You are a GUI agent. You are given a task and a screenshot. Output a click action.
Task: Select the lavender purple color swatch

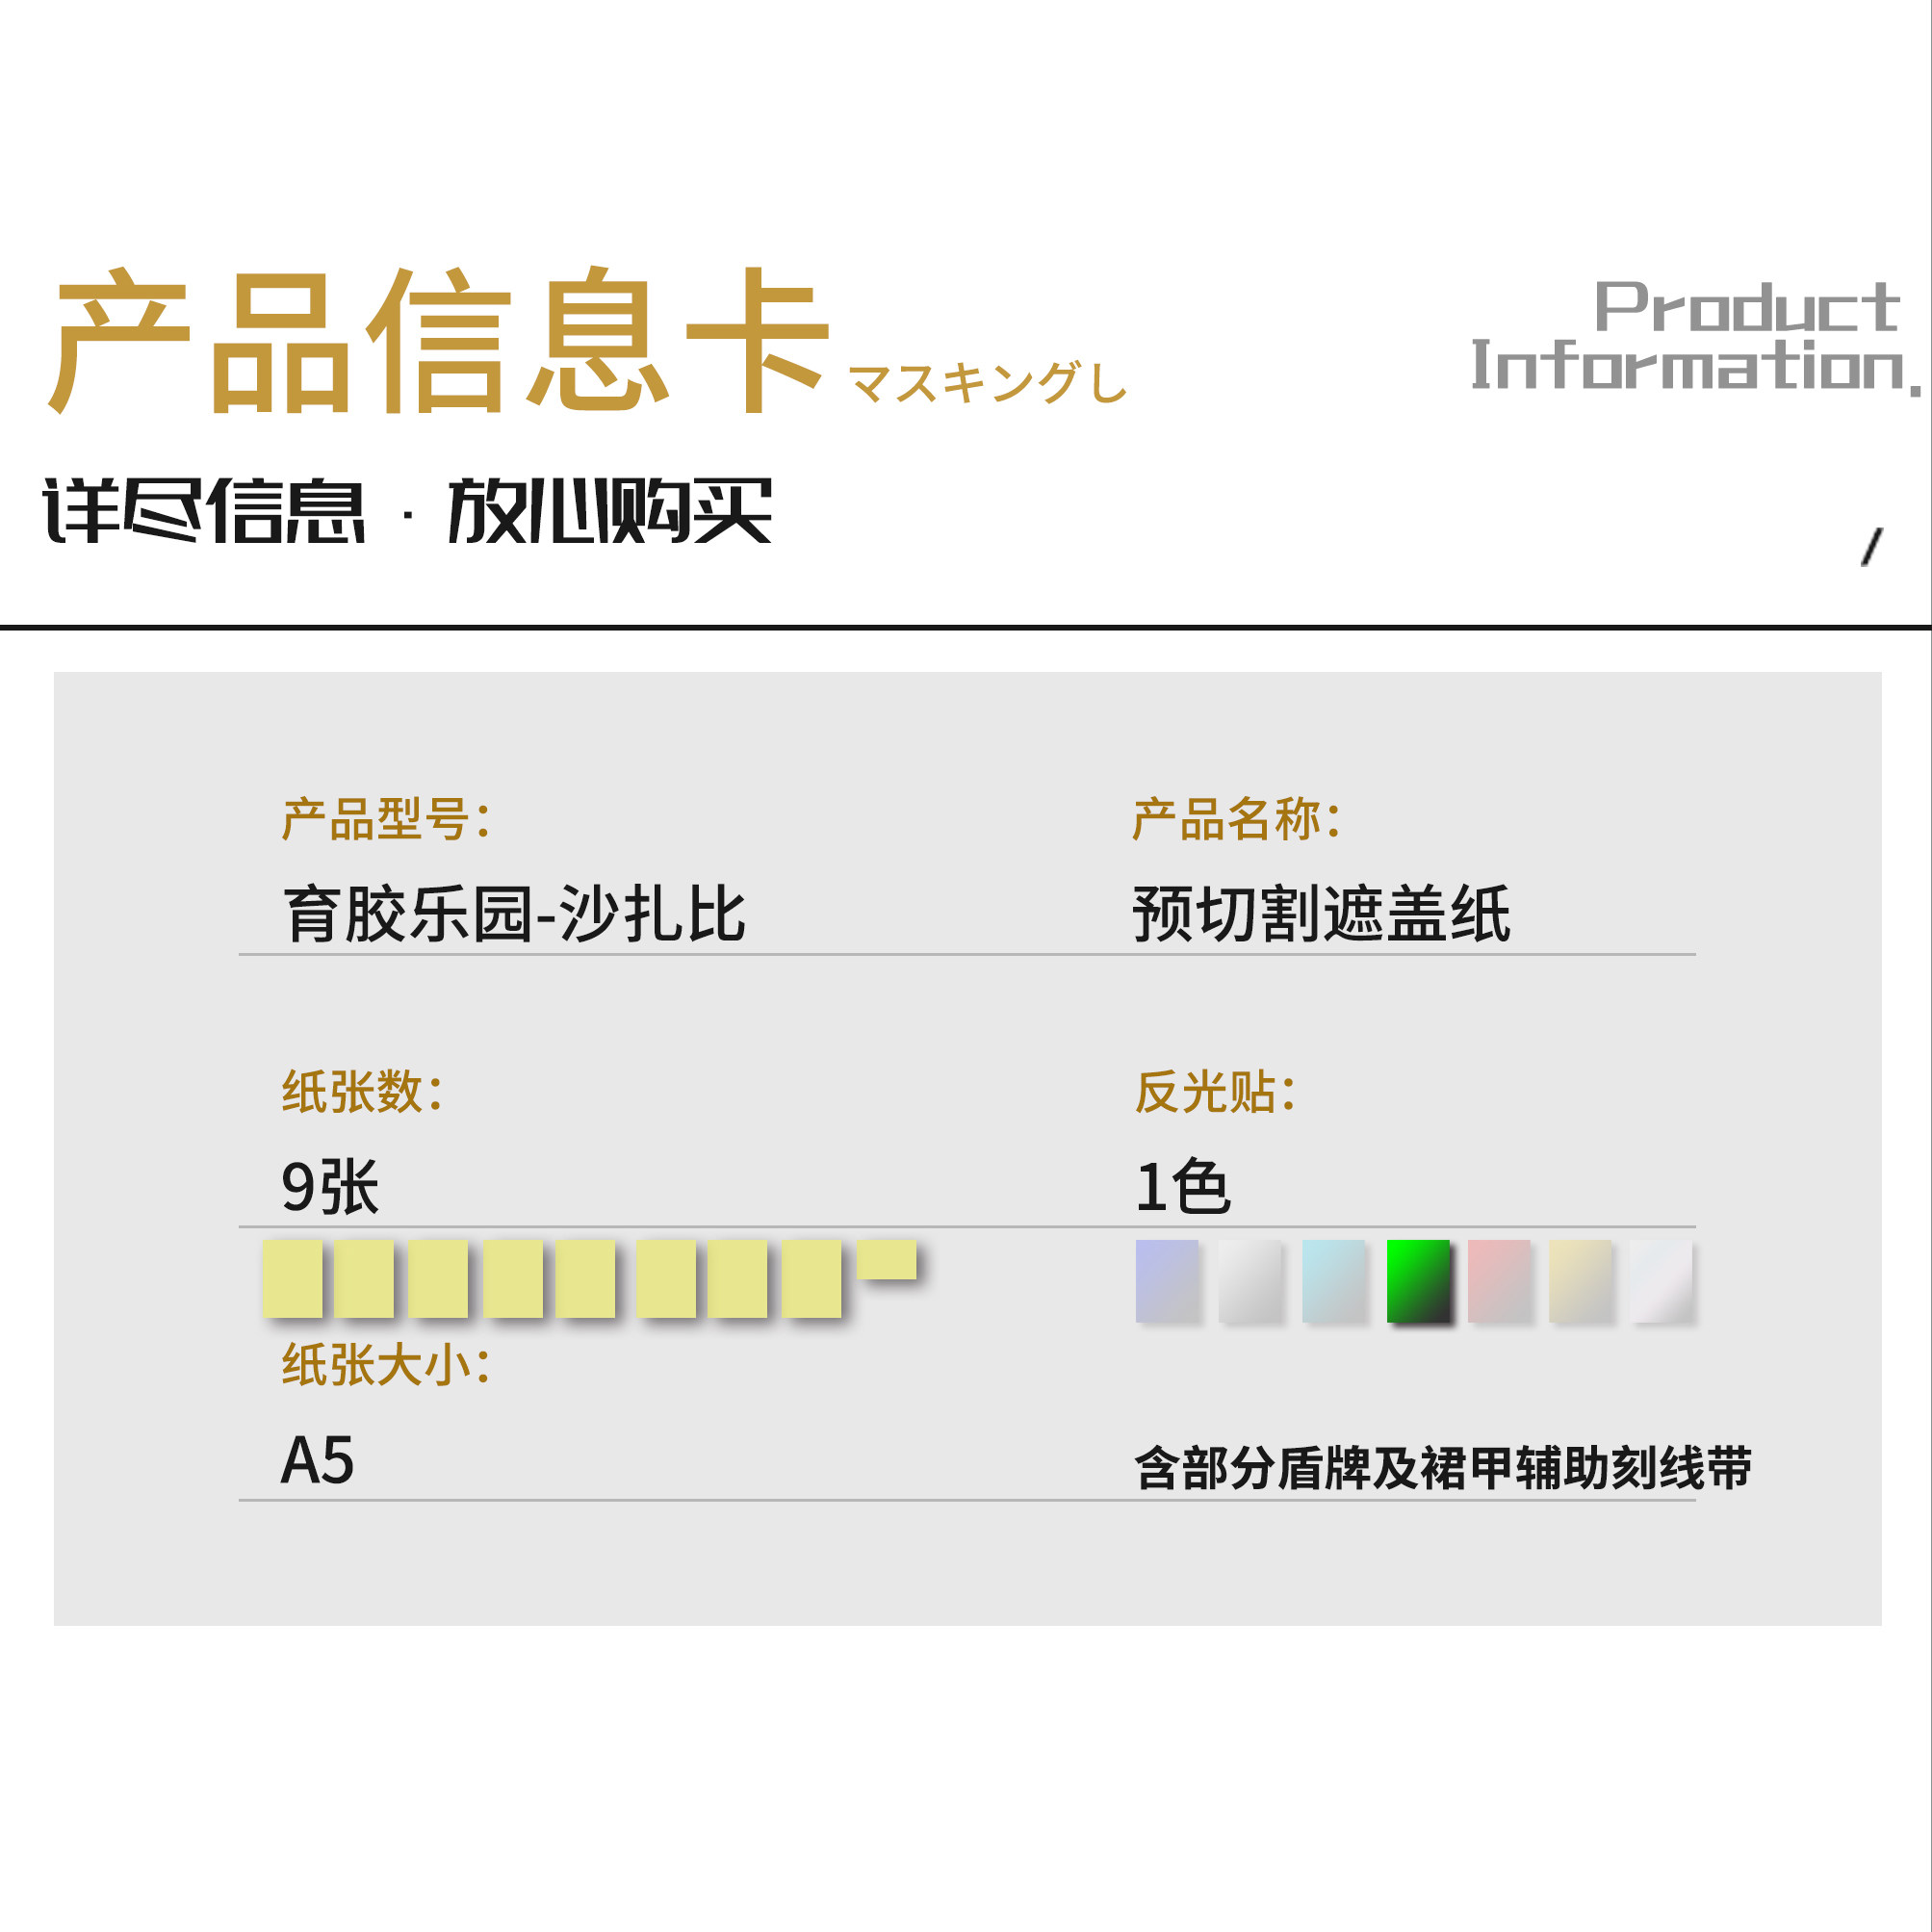[x=1166, y=1280]
